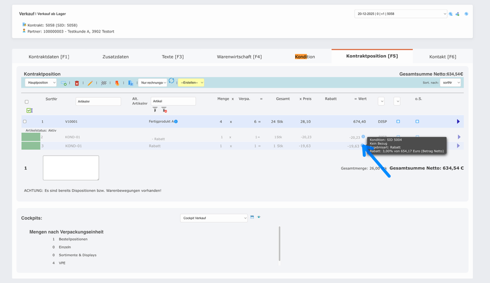
Task: Toggle the select-all checkbox in table header
Action: [x=27, y=102]
